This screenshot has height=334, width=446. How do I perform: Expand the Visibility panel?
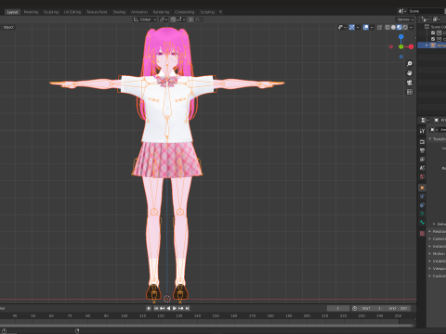click(x=437, y=261)
